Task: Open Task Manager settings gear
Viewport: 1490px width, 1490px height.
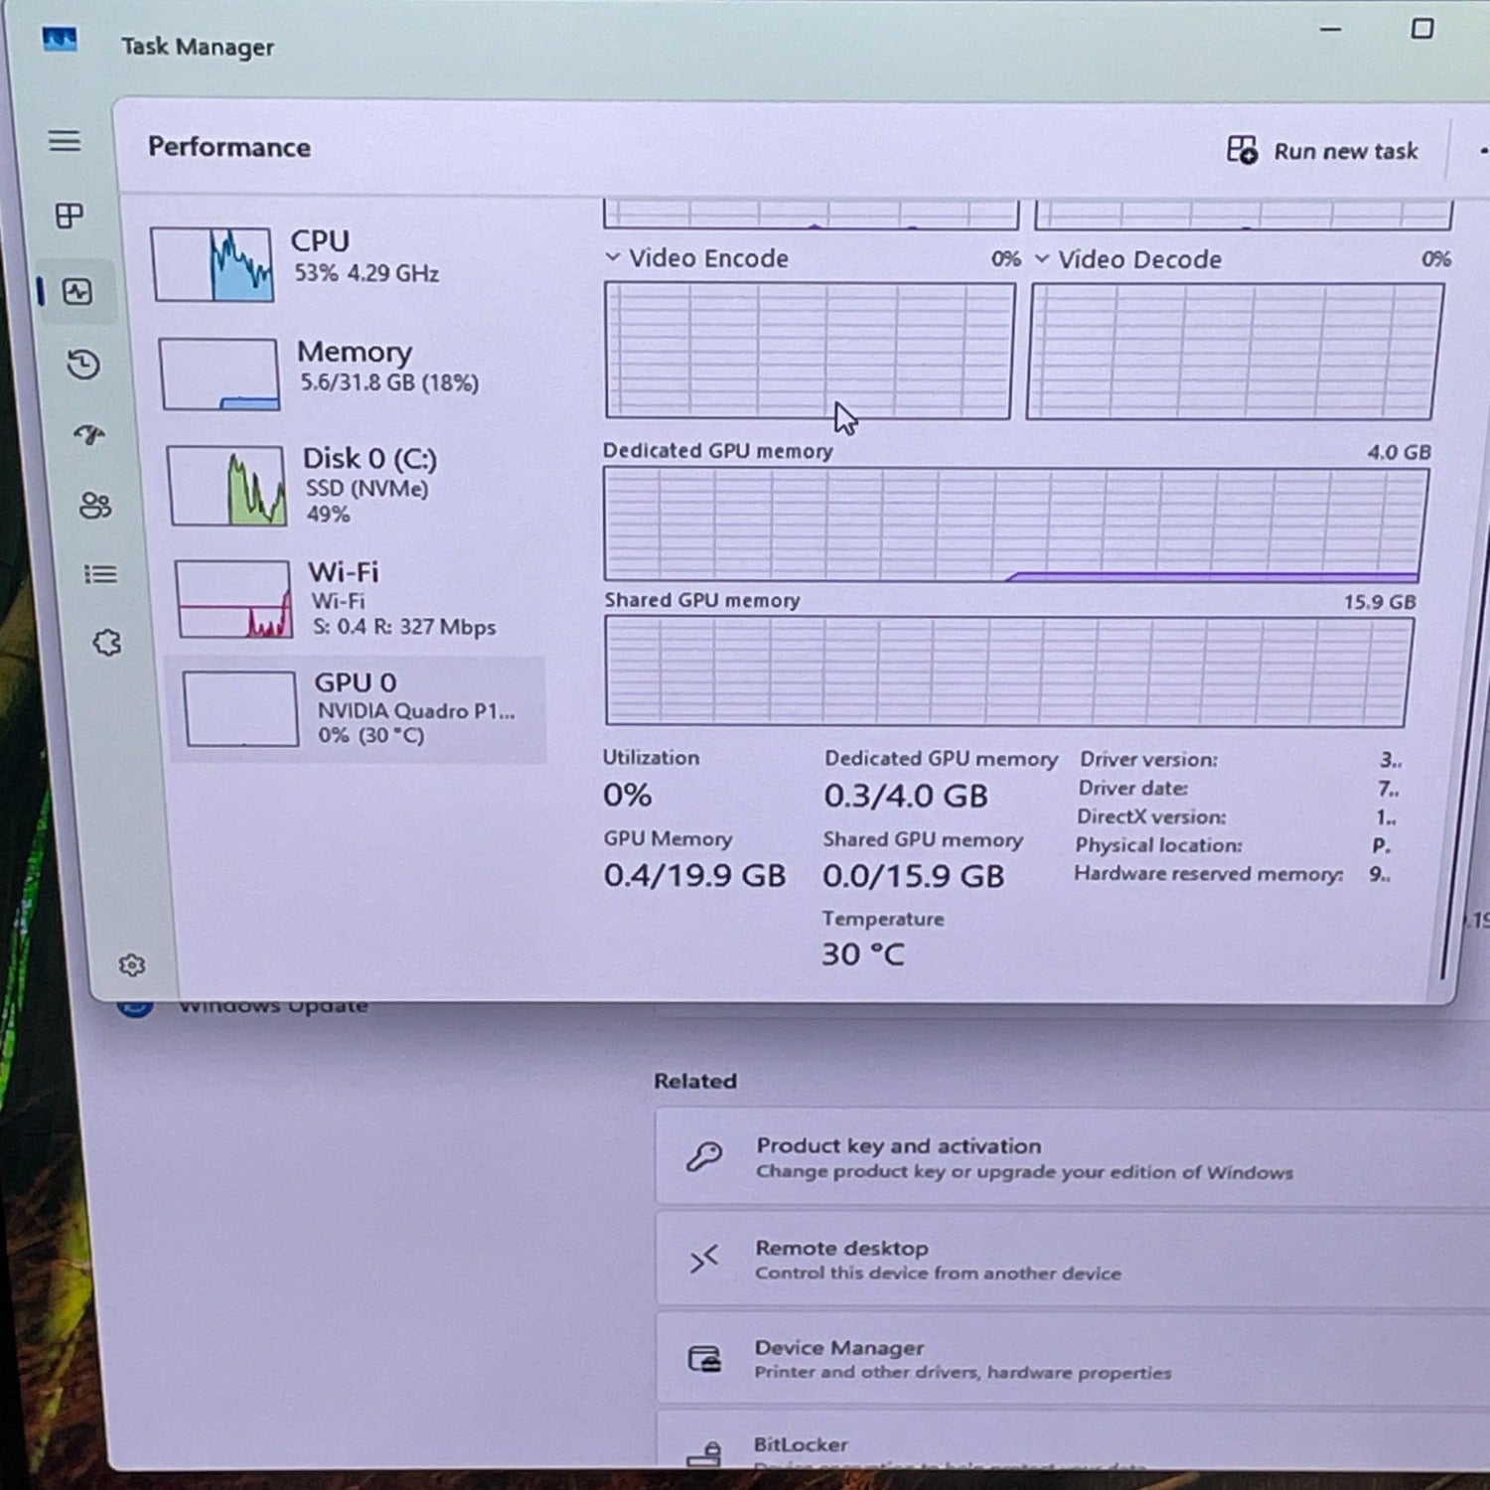Action: 132,965
